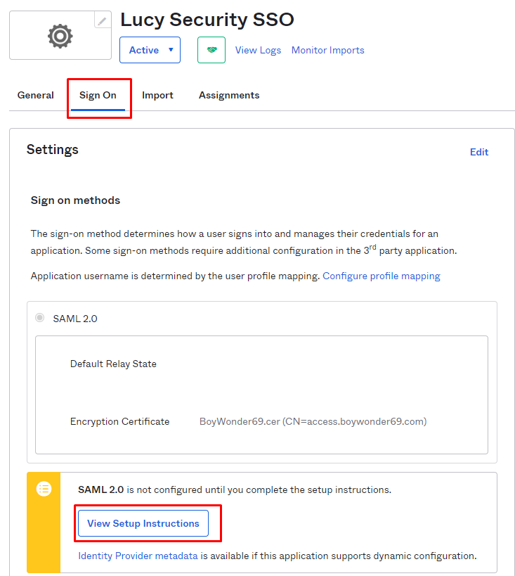515x576 pixels.
Task: Open Configure profile mapping link
Action: (382, 276)
